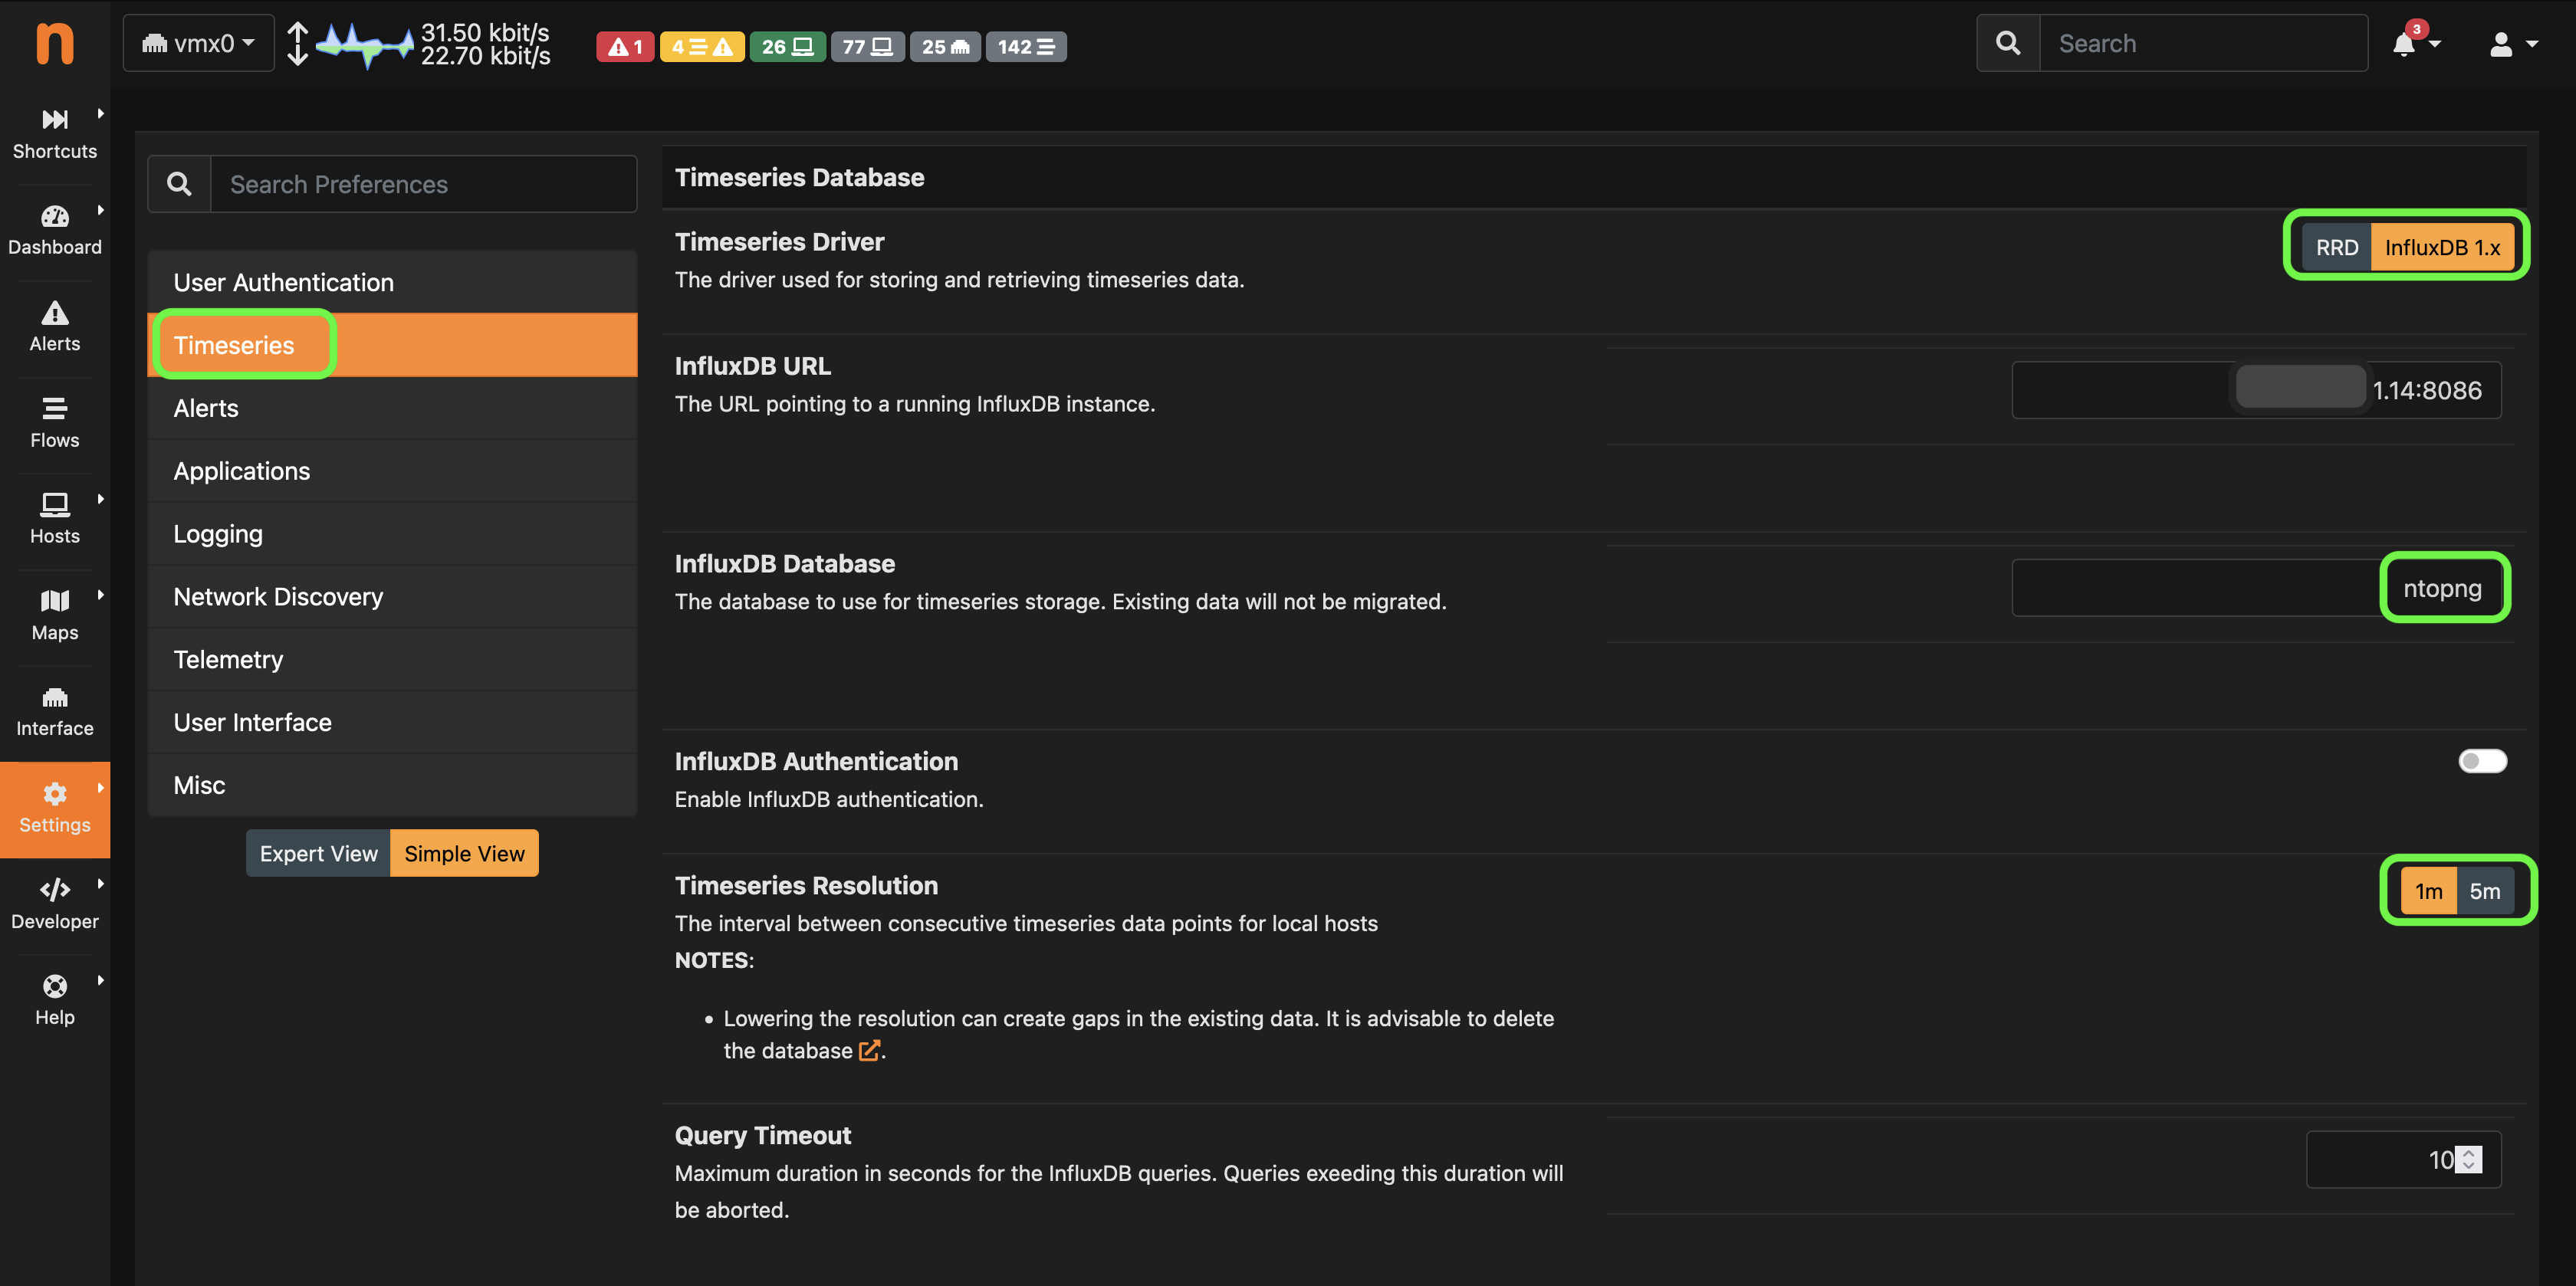2576x1286 pixels.
Task: Click the yellow flow alerts badge showing 4
Action: [x=702, y=46]
